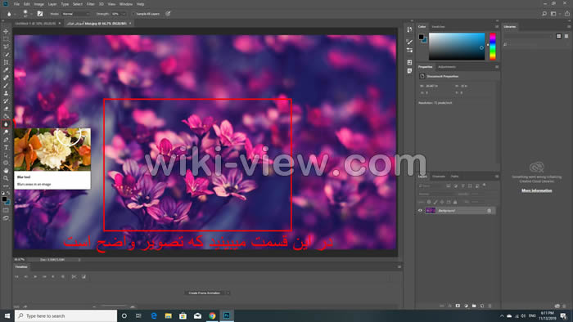Open the Layers panel menu
This screenshot has height=322, width=573.
point(497,177)
